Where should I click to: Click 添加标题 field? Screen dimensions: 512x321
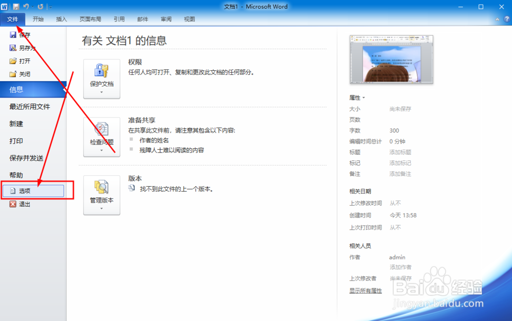click(400, 152)
